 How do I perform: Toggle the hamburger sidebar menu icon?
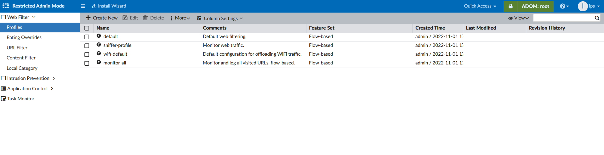(83, 6)
